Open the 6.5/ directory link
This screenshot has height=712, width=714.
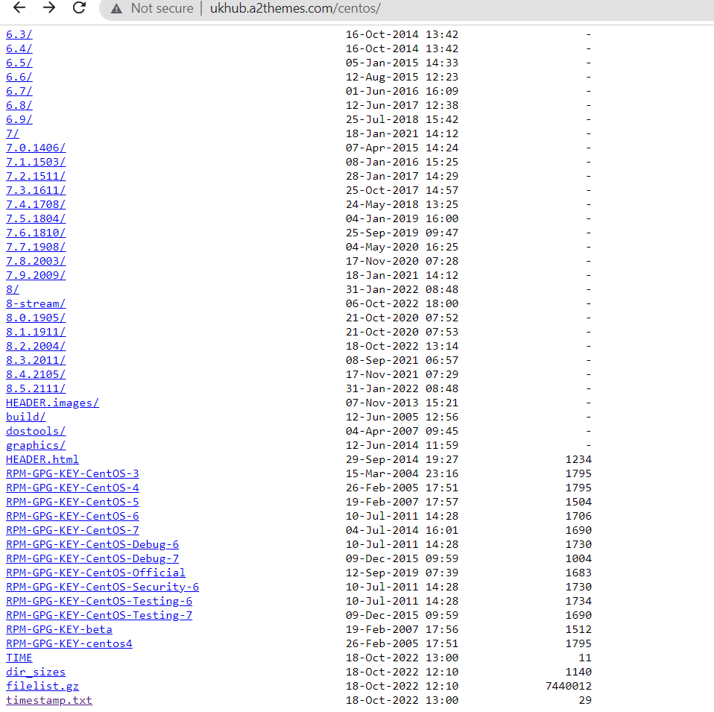point(19,63)
